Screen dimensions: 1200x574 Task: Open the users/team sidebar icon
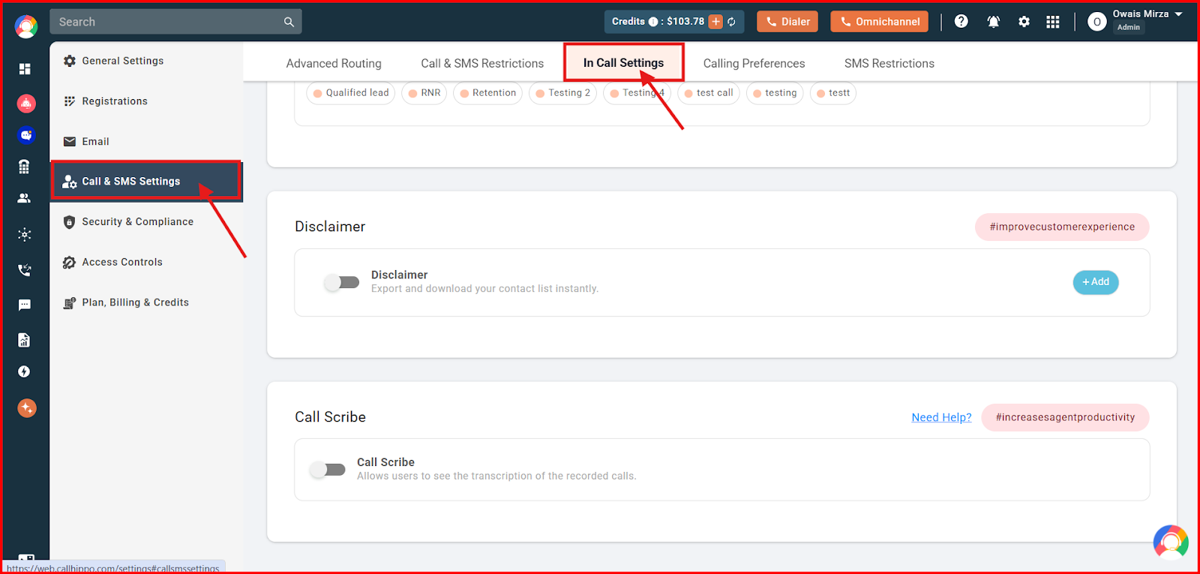(x=24, y=199)
